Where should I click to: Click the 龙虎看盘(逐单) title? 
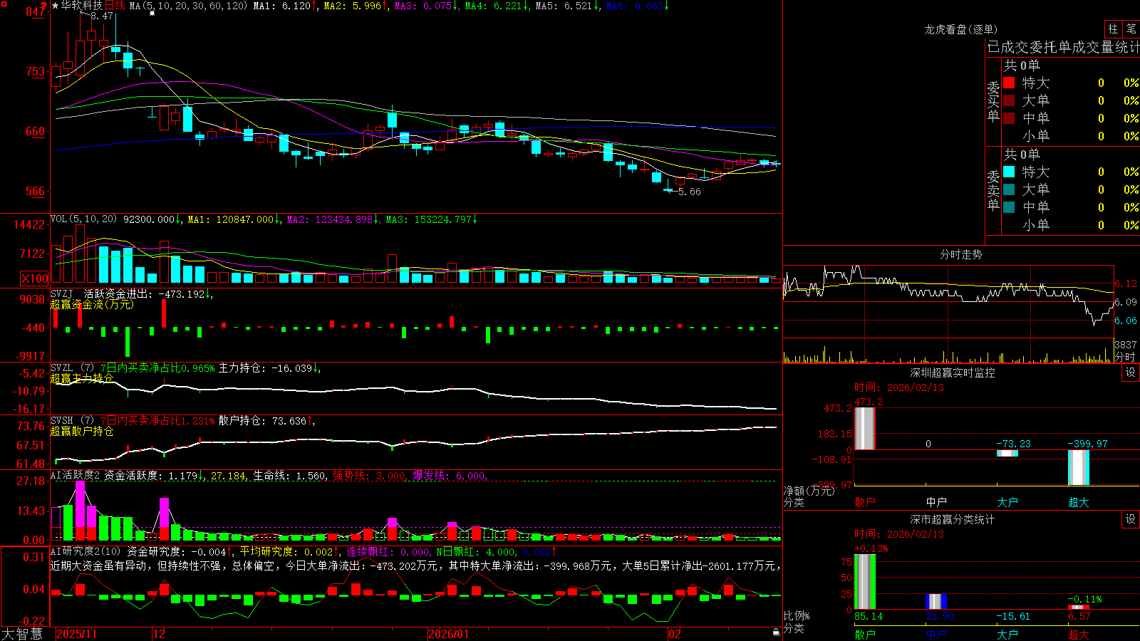(x=960, y=29)
